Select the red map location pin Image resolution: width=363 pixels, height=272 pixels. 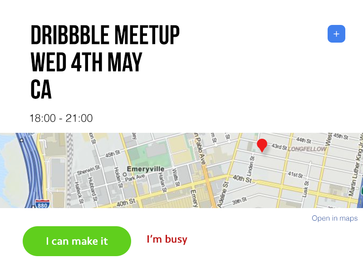262,146
